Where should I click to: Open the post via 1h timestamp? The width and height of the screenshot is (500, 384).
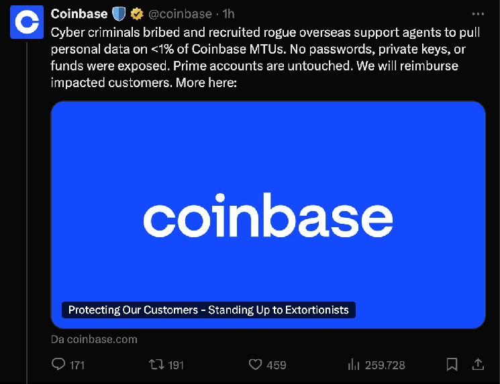[229, 13]
